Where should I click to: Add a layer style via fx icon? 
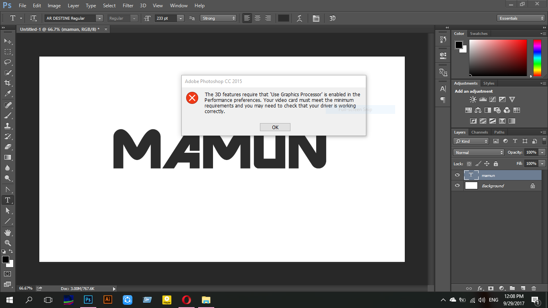coord(480,288)
